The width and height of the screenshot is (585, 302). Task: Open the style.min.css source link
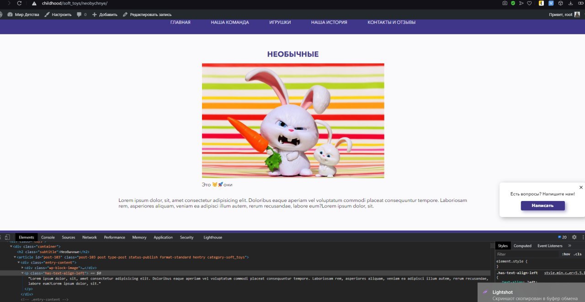[x=564, y=273]
